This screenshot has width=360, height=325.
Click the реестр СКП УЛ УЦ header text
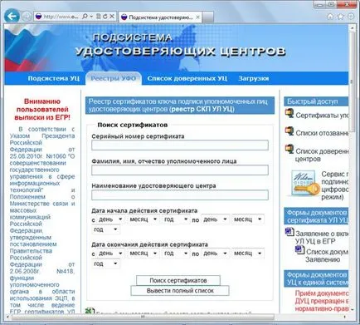coord(202,110)
